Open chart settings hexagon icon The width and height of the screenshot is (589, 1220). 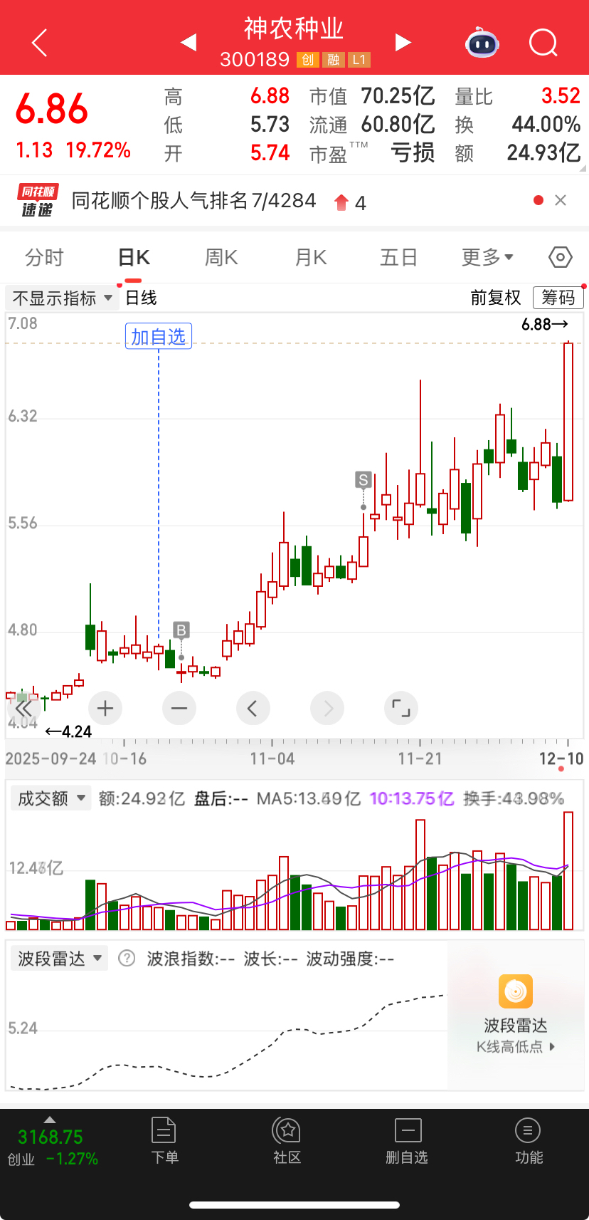561,257
